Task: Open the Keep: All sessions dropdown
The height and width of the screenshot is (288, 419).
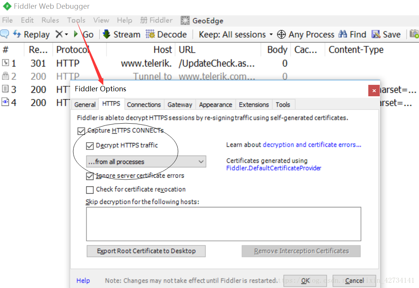Action: pos(236,34)
